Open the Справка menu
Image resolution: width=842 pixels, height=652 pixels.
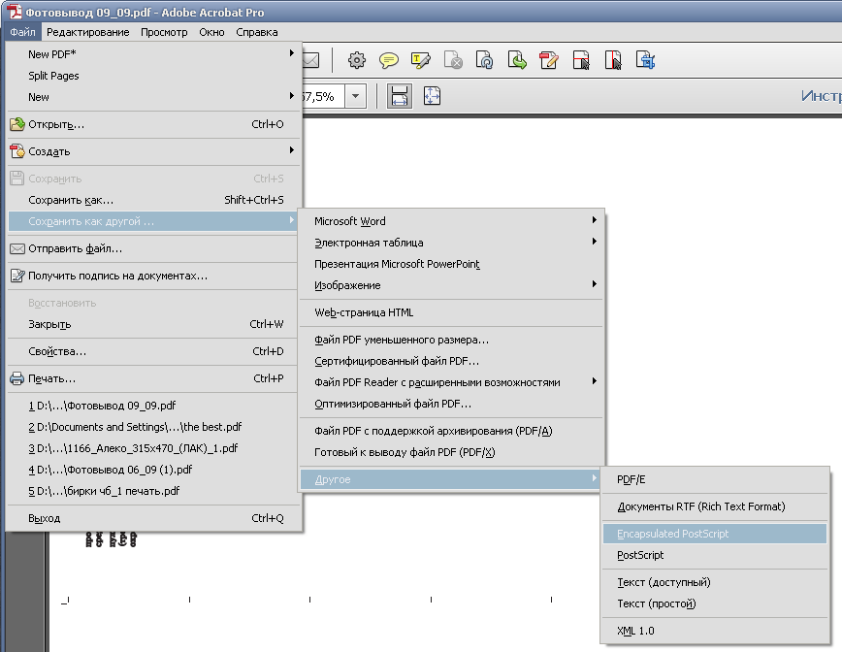coord(257,32)
